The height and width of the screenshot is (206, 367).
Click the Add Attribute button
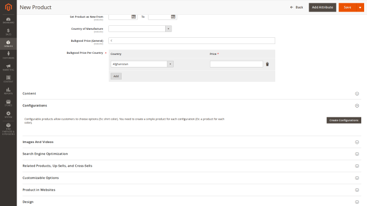coord(322,7)
